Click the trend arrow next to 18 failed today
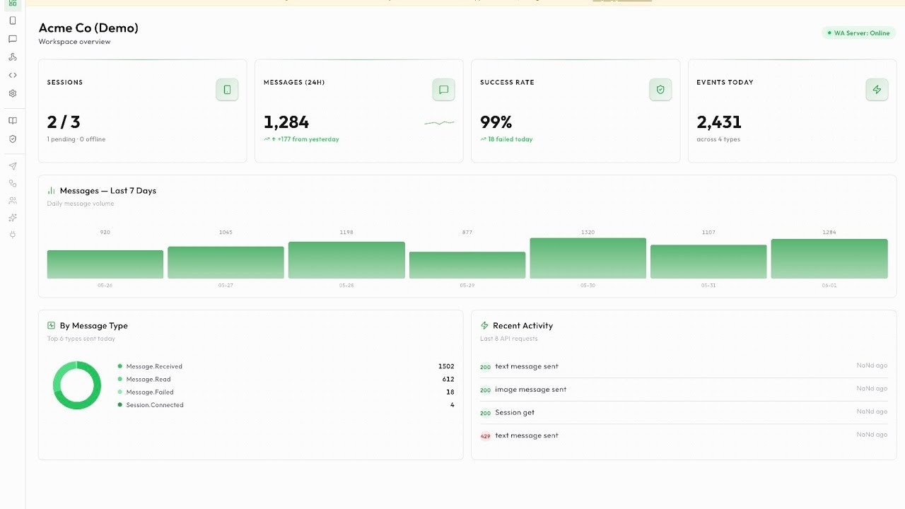 coord(483,139)
